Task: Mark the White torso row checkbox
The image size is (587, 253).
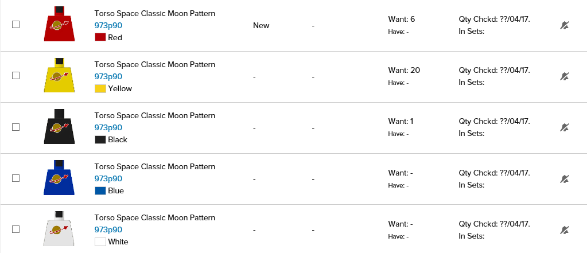Action: click(16, 229)
